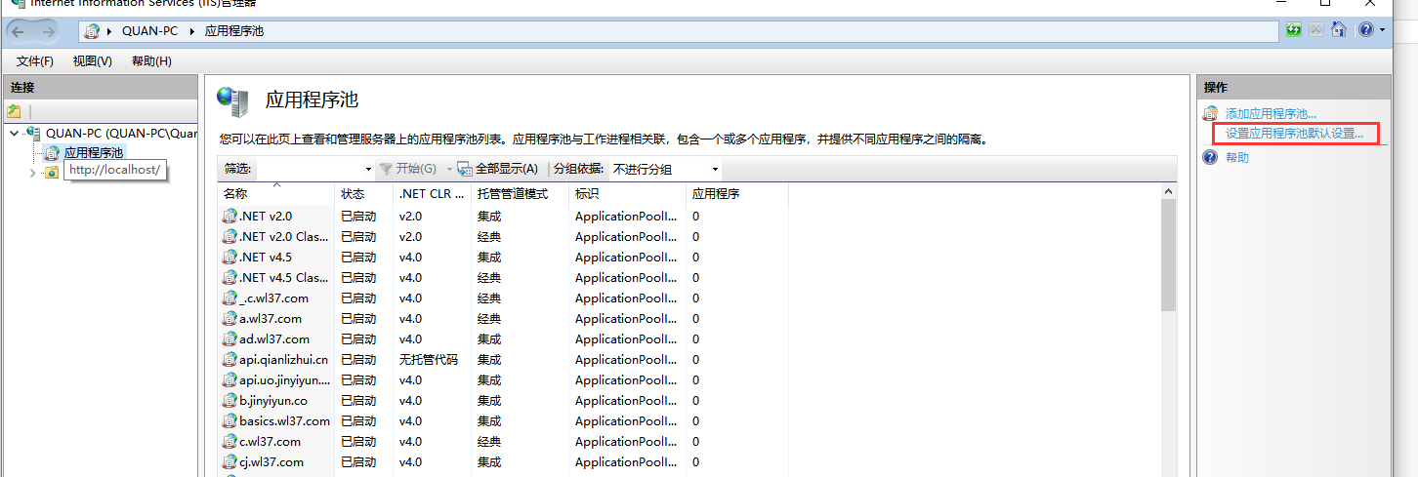Click the back navigation arrow
1418x477 pixels.
click(x=19, y=31)
